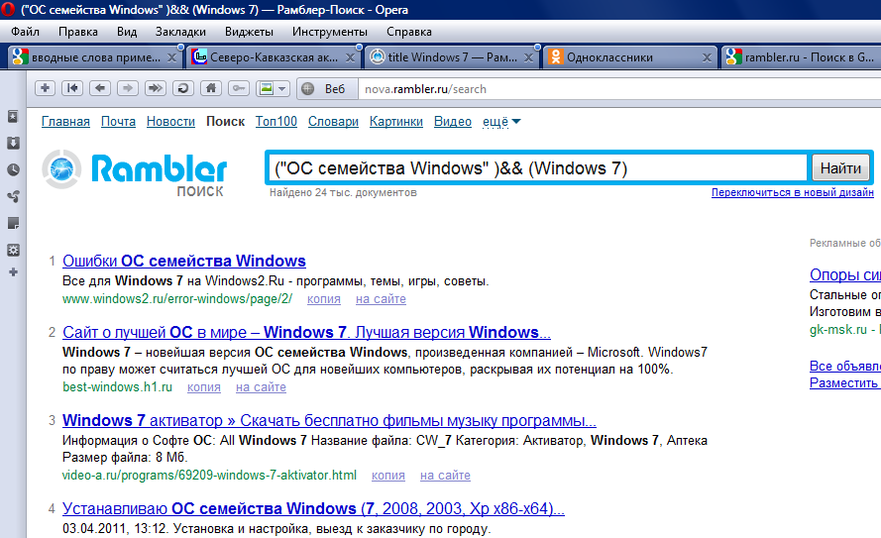Screen dimensions: 881x538
Task: Open копия link for best-windows.h1.ru
Action: coord(204,387)
